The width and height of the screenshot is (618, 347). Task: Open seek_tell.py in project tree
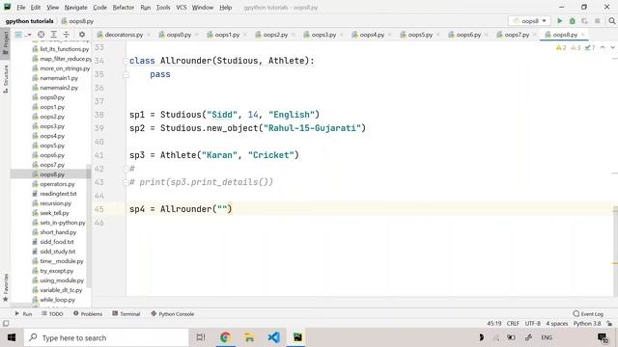coord(54,213)
